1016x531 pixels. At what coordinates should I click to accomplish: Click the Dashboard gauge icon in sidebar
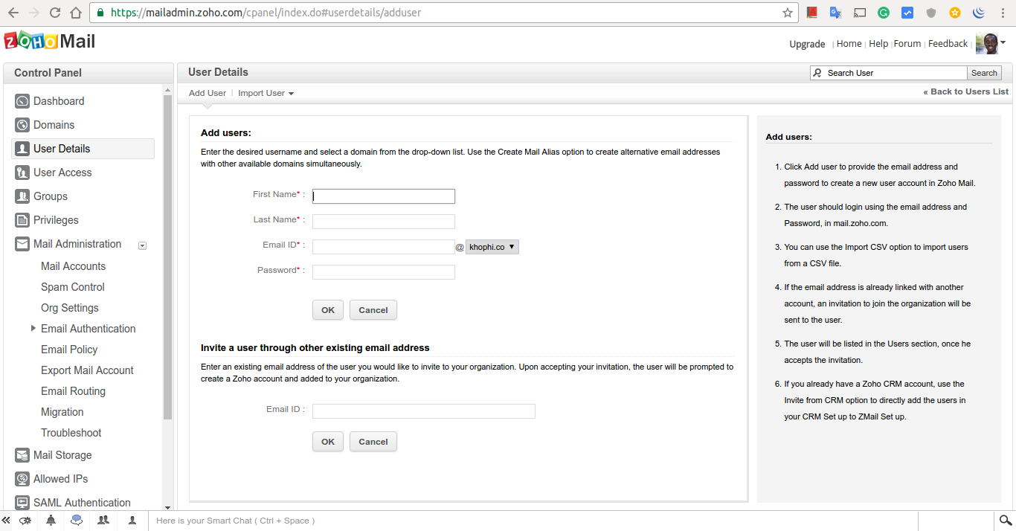click(x=22, y=101)
